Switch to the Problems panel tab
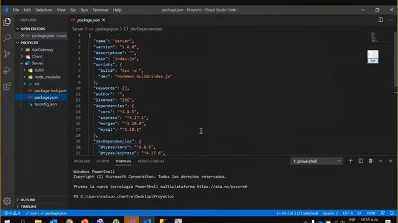The image size is (398, 223). coord(81,161)
